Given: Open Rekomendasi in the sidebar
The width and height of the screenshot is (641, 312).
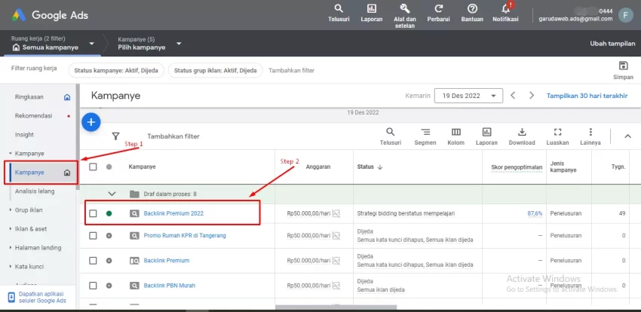Looking at the screenshot, I should coord(33,116).
